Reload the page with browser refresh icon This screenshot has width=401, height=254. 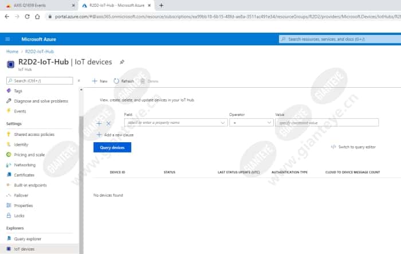pyautogui.click(x=27, y=17)
